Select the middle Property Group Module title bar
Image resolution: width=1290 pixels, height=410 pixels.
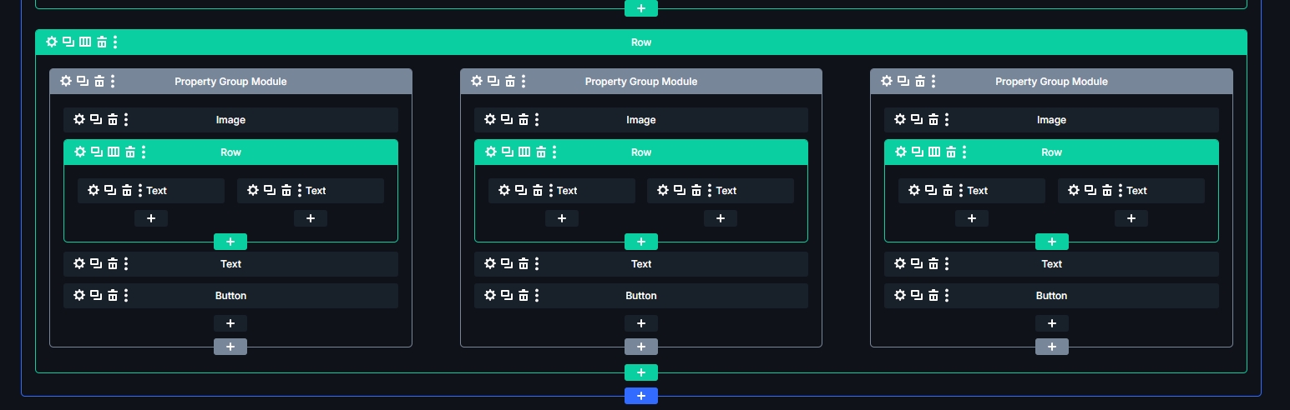(x=641, y=81)
